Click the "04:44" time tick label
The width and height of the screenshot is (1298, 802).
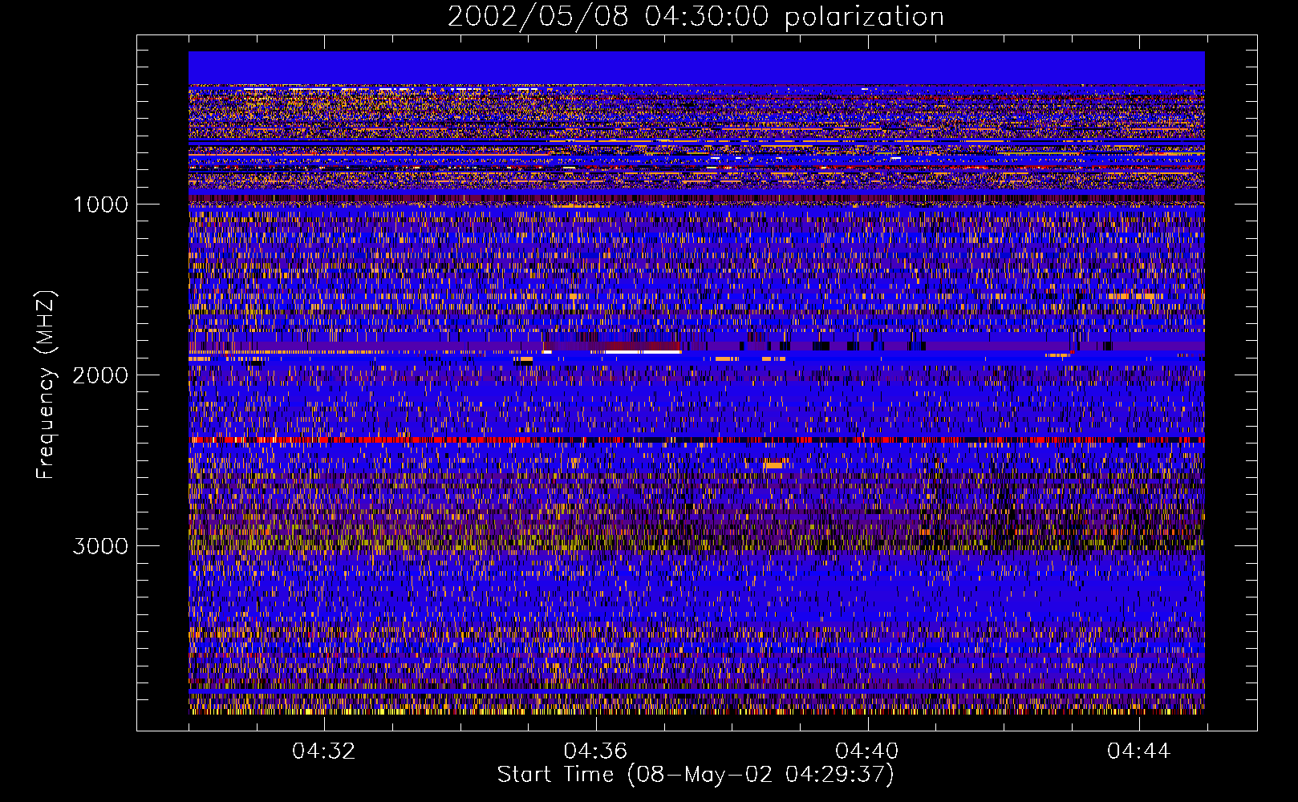[x=1138, y=751]
